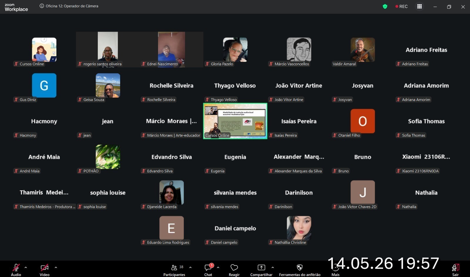Click Gus Diniz G avatar
This screenshot has width=470, height=277.
[x=44, y=85]
